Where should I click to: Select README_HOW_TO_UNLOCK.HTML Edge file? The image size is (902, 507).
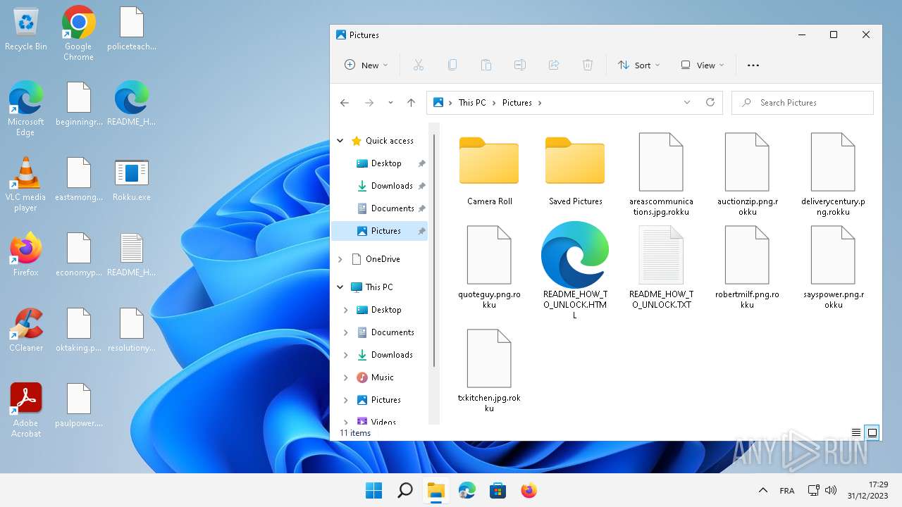(x=576, y=270)
